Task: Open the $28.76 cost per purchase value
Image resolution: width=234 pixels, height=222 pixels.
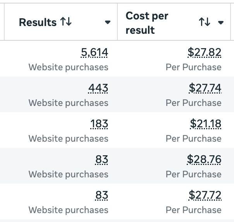Action: click(204, 160)
